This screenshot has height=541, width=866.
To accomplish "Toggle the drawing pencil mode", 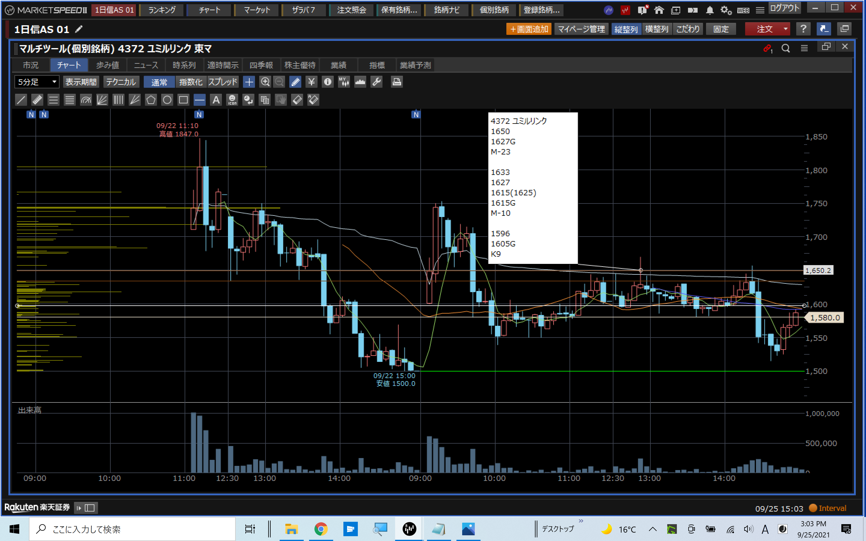I will click(x=295, y=82).
